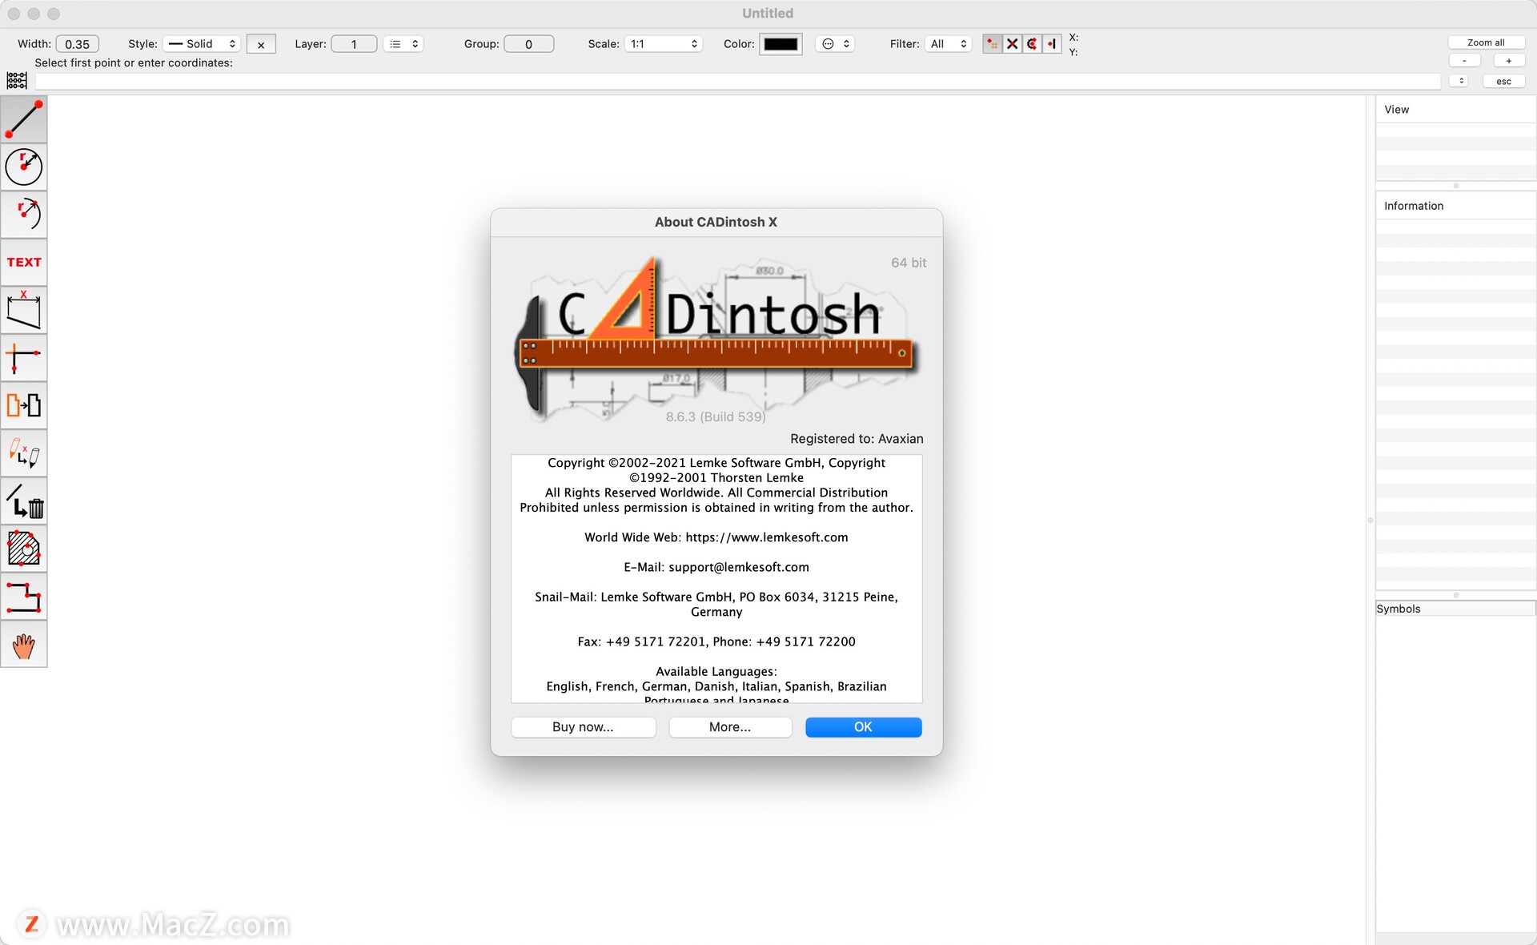The image size is (1537, 945).
Task: Toggle the X intersection snap filter
Action: tap(1012, 44)
